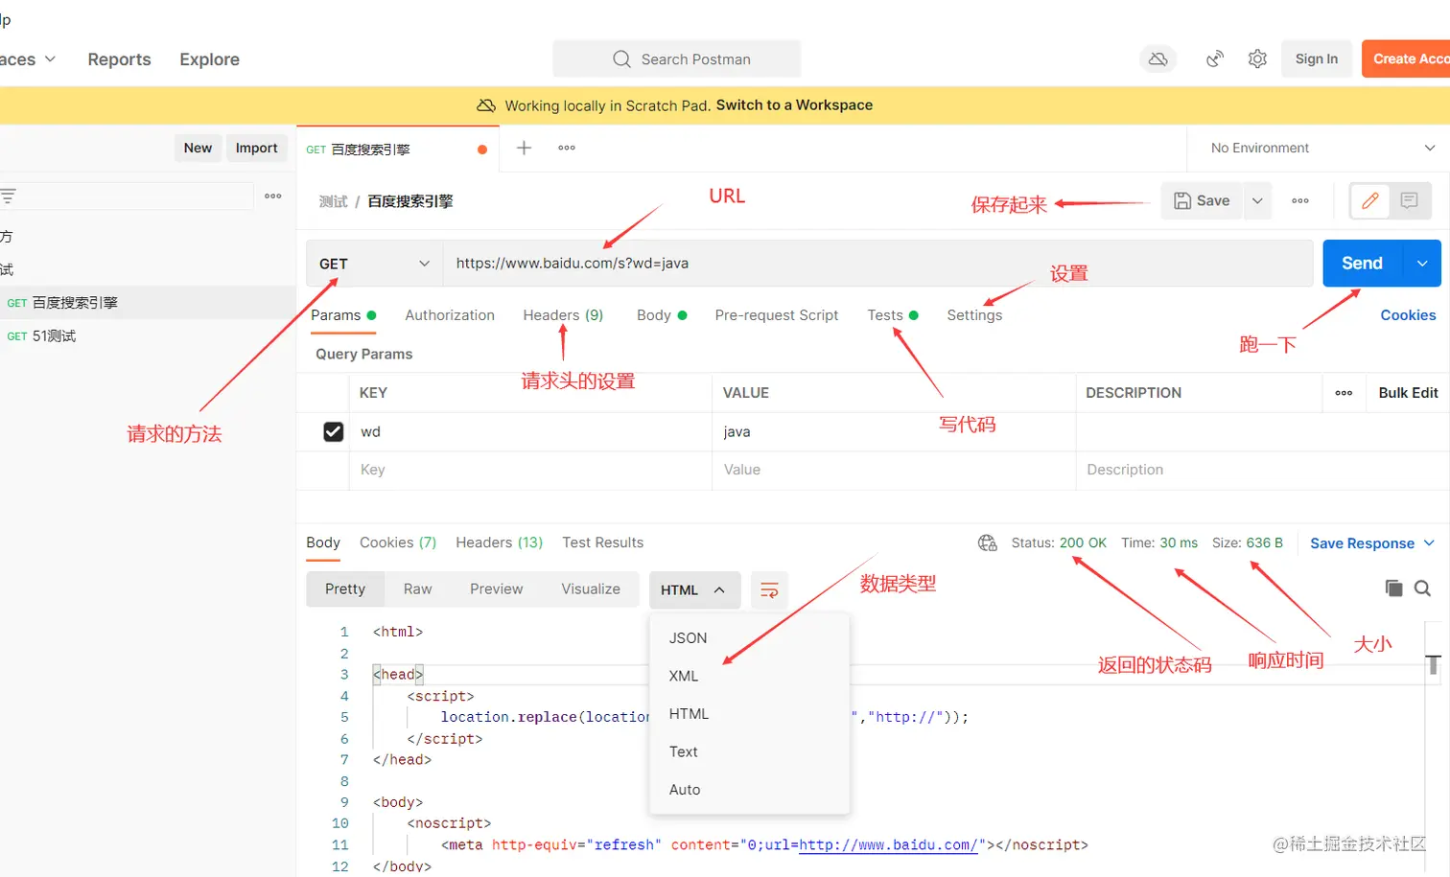
Task: Copy response body using copy icon
Action: pos(1393,589)
